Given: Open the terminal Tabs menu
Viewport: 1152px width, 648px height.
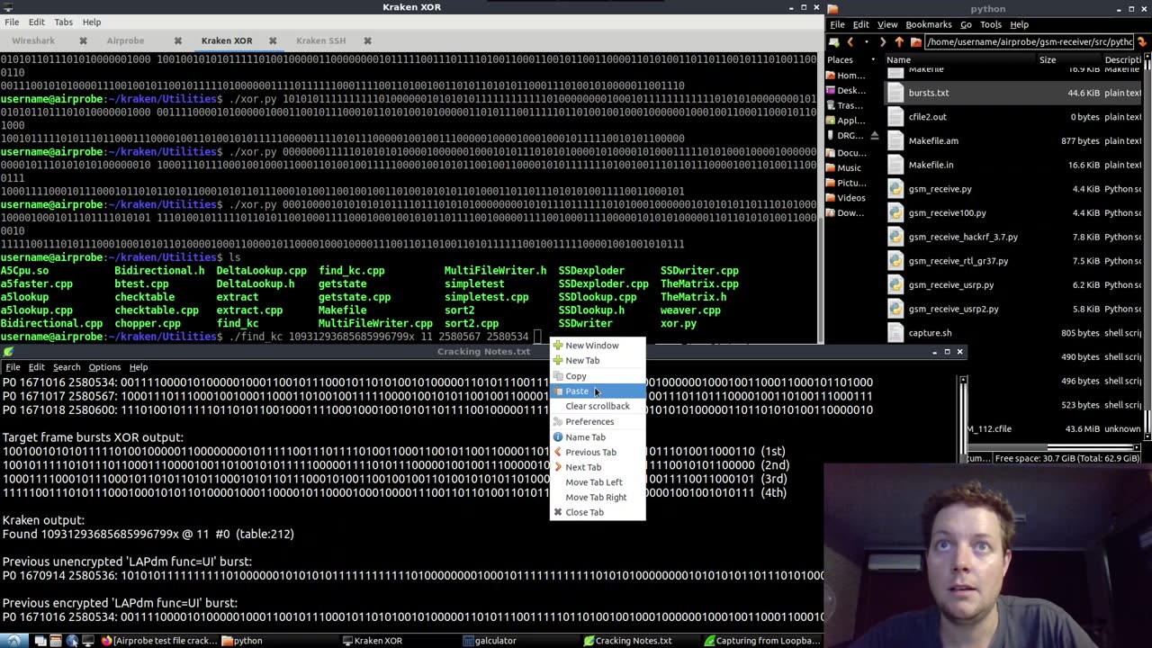Looking at the screenshot, I should [63, 22].
